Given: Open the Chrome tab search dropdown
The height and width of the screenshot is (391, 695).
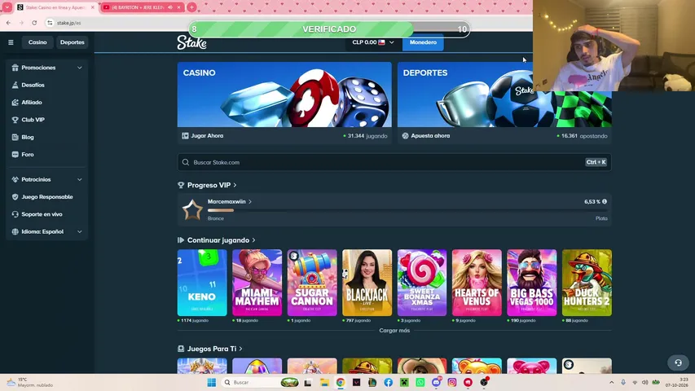Looking at the screenshot, I should [x=7, y=7].
